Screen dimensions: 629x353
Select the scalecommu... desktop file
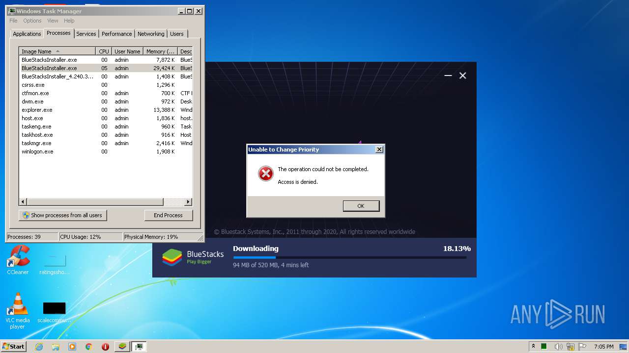(x=55, y=313)
